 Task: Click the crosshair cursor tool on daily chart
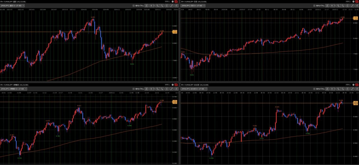pos(332,5)
